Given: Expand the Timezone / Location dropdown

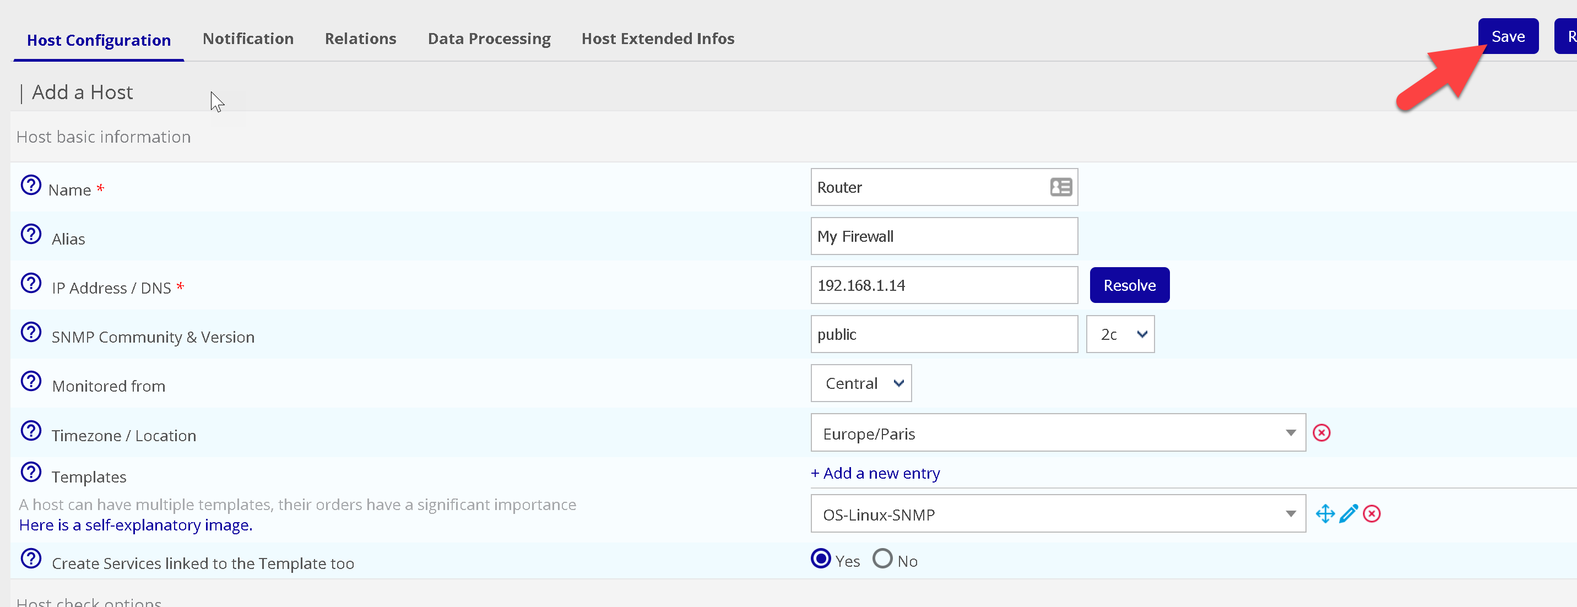Looking at the screenshot, I should [1057, 432].
